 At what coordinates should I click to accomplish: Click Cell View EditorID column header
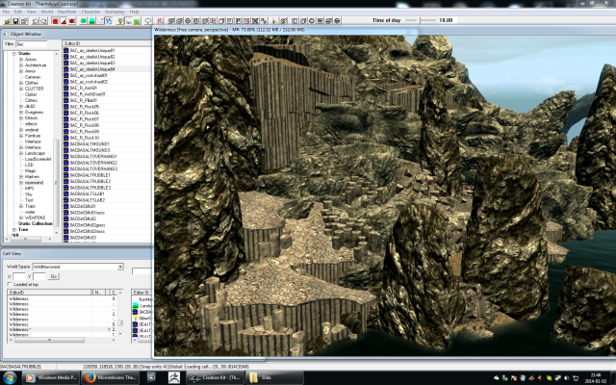coord(49,293)
